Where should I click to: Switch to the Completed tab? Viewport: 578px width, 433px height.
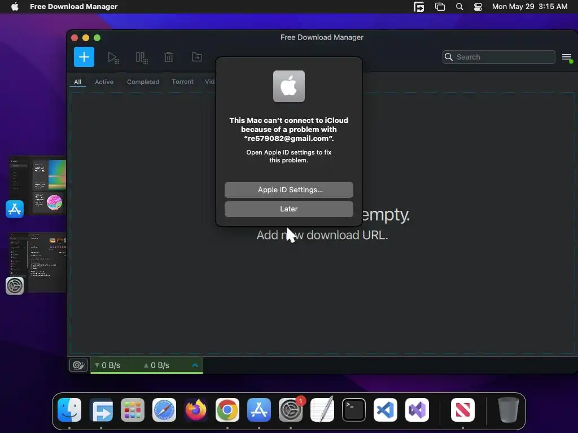point(143,82)
